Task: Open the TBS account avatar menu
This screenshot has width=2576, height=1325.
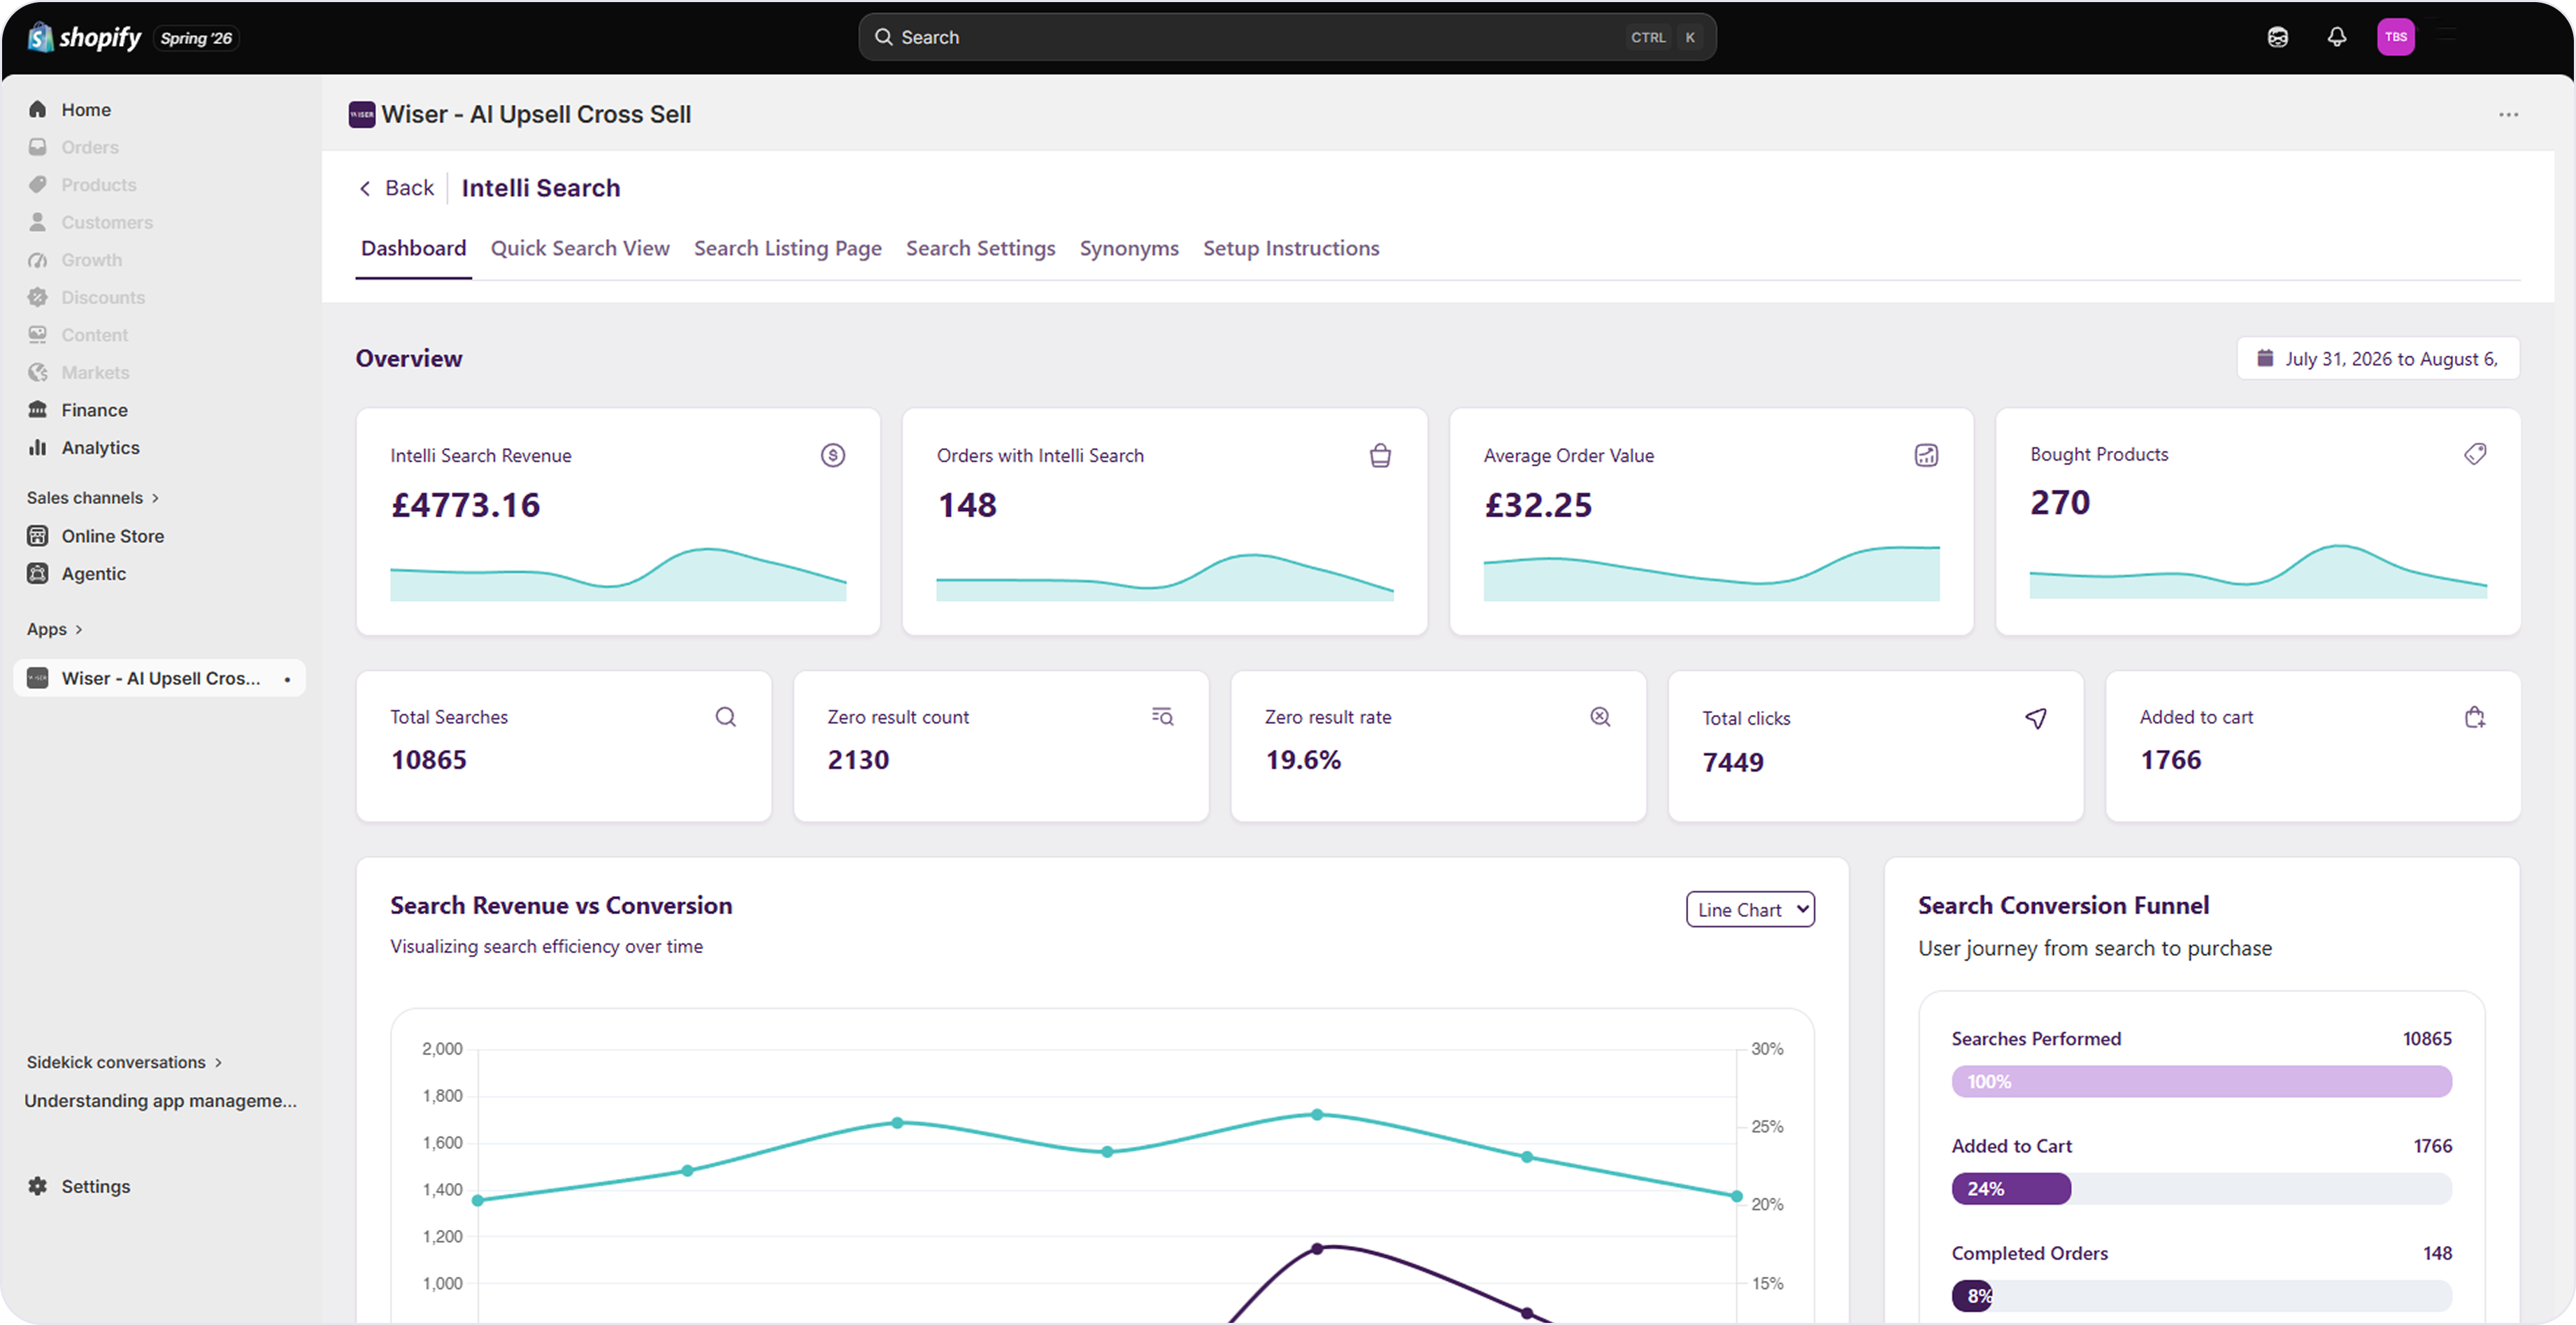Action: (2395, 37)
